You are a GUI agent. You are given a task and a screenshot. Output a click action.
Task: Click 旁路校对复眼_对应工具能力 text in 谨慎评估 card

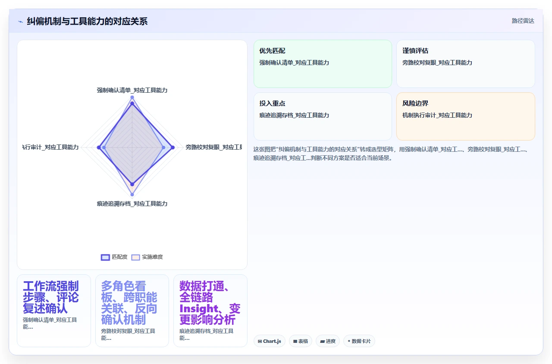pos(437,63)
